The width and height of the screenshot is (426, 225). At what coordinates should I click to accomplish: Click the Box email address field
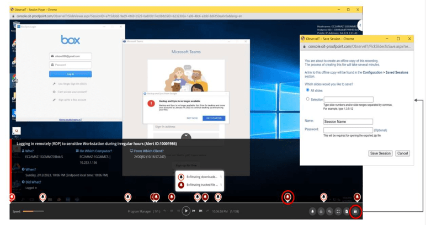click(71, 56)
